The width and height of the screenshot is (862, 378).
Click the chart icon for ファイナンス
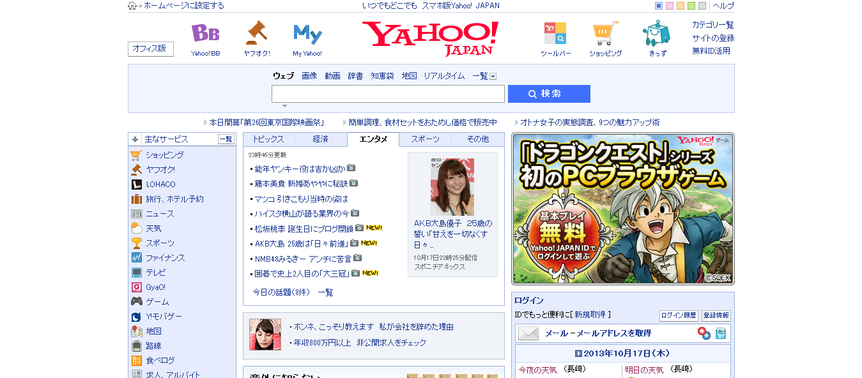point(136,258)
